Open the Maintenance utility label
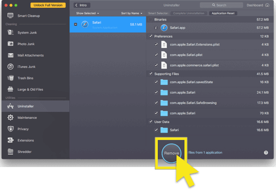 pyautogui.click(x=27, y=117)
